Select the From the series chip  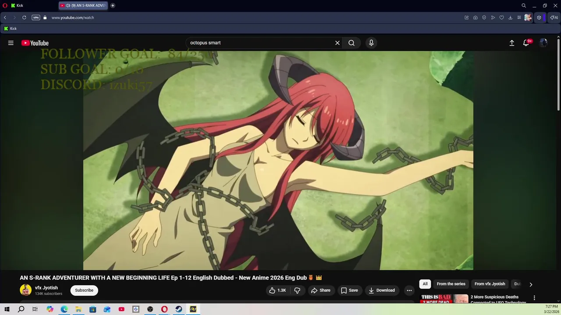pos(451,284)
